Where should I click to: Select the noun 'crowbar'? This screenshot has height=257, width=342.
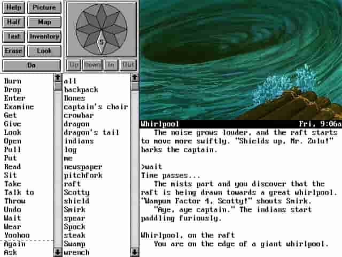pyautogui.click(x=79, y=115)
